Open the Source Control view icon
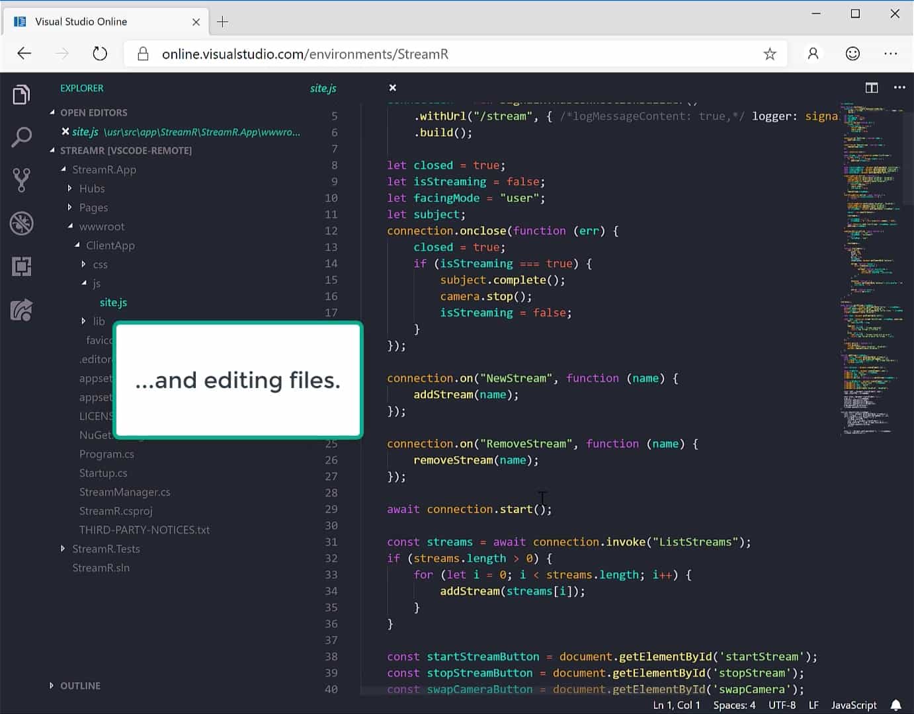This screenshot has height=714, width=914. click(21, 180)
